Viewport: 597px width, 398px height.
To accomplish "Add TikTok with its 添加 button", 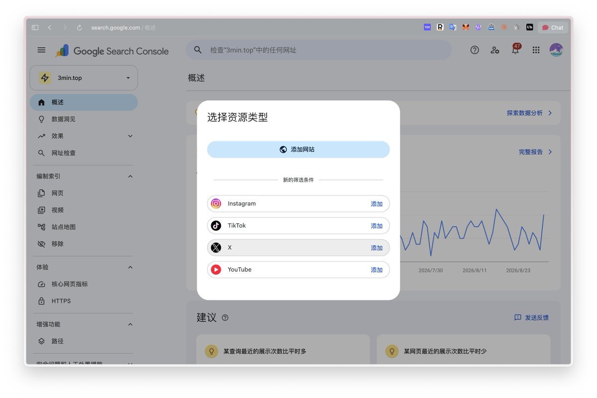I will coord(377,226).
